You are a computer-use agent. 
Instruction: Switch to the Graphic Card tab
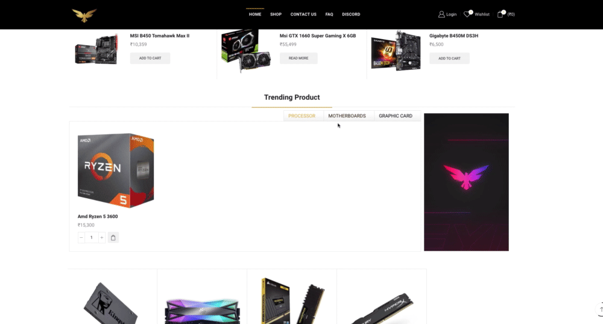[x=396, y=116]
